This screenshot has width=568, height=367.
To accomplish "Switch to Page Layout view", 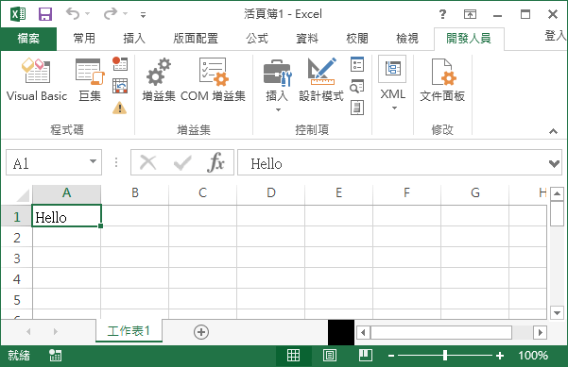I will point(329,356).
